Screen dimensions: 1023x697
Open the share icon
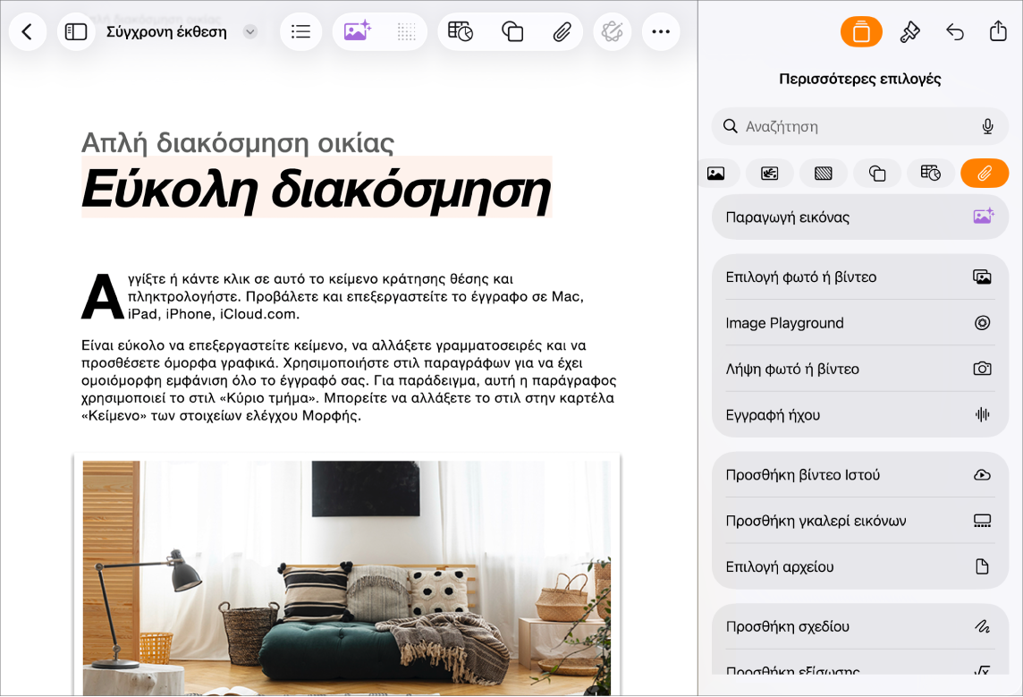click(998, 30)
